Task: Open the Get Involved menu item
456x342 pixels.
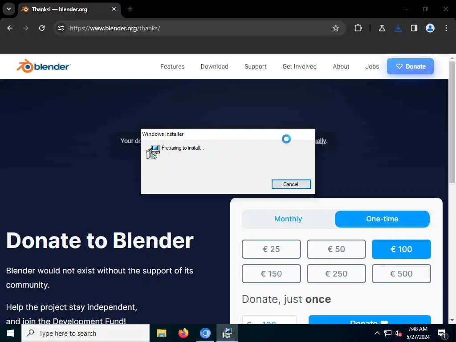Action: coord(300,67)
